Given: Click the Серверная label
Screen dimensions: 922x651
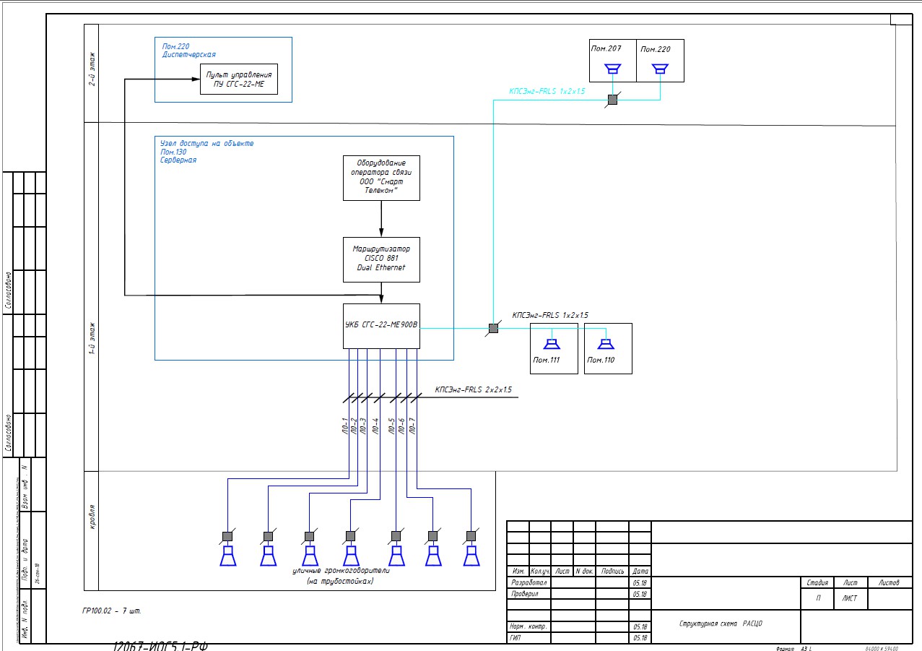Looking at the screenshot, I should coord(178,160).
